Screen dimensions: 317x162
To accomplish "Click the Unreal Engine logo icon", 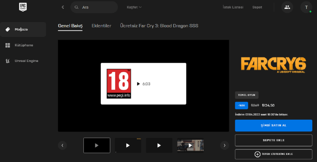I will [8, 61].
